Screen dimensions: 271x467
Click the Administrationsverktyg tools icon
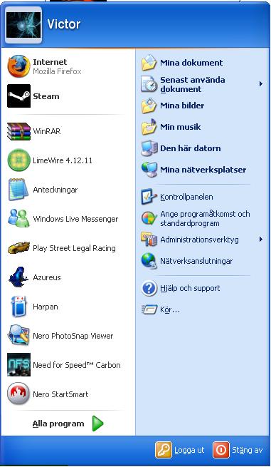pyautogui.click(x=149, y=240)
